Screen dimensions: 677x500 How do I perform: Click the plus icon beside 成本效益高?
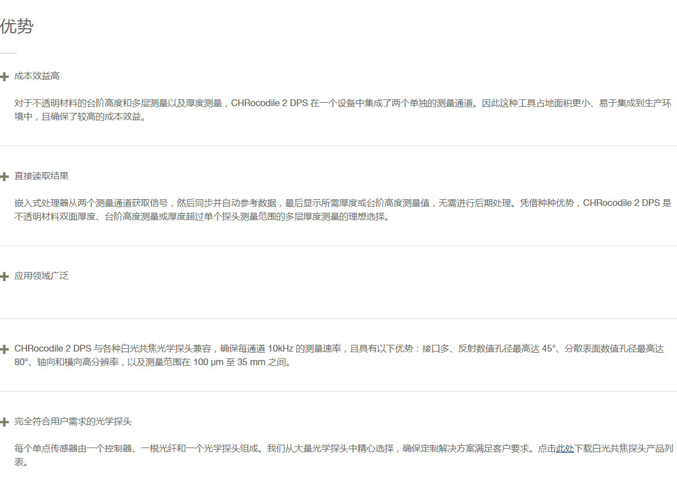5,77
